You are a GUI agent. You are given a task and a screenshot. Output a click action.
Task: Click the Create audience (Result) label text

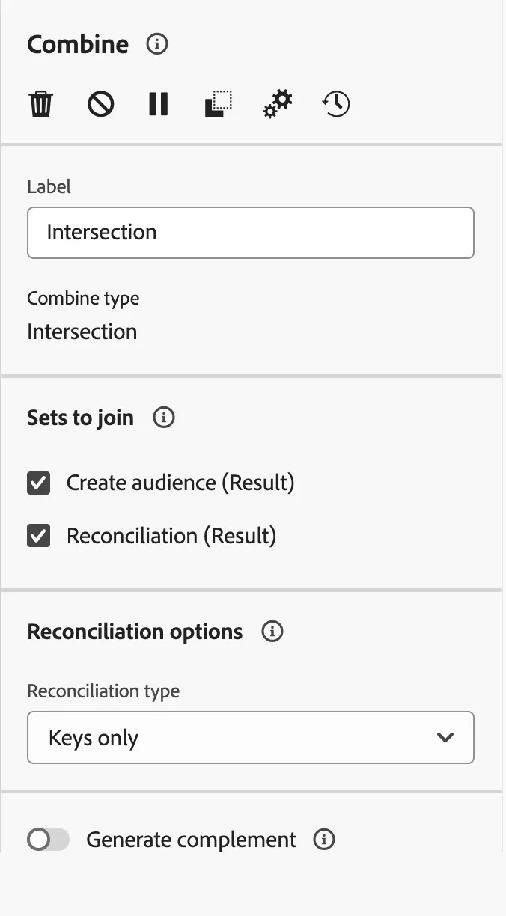(180, 483)
